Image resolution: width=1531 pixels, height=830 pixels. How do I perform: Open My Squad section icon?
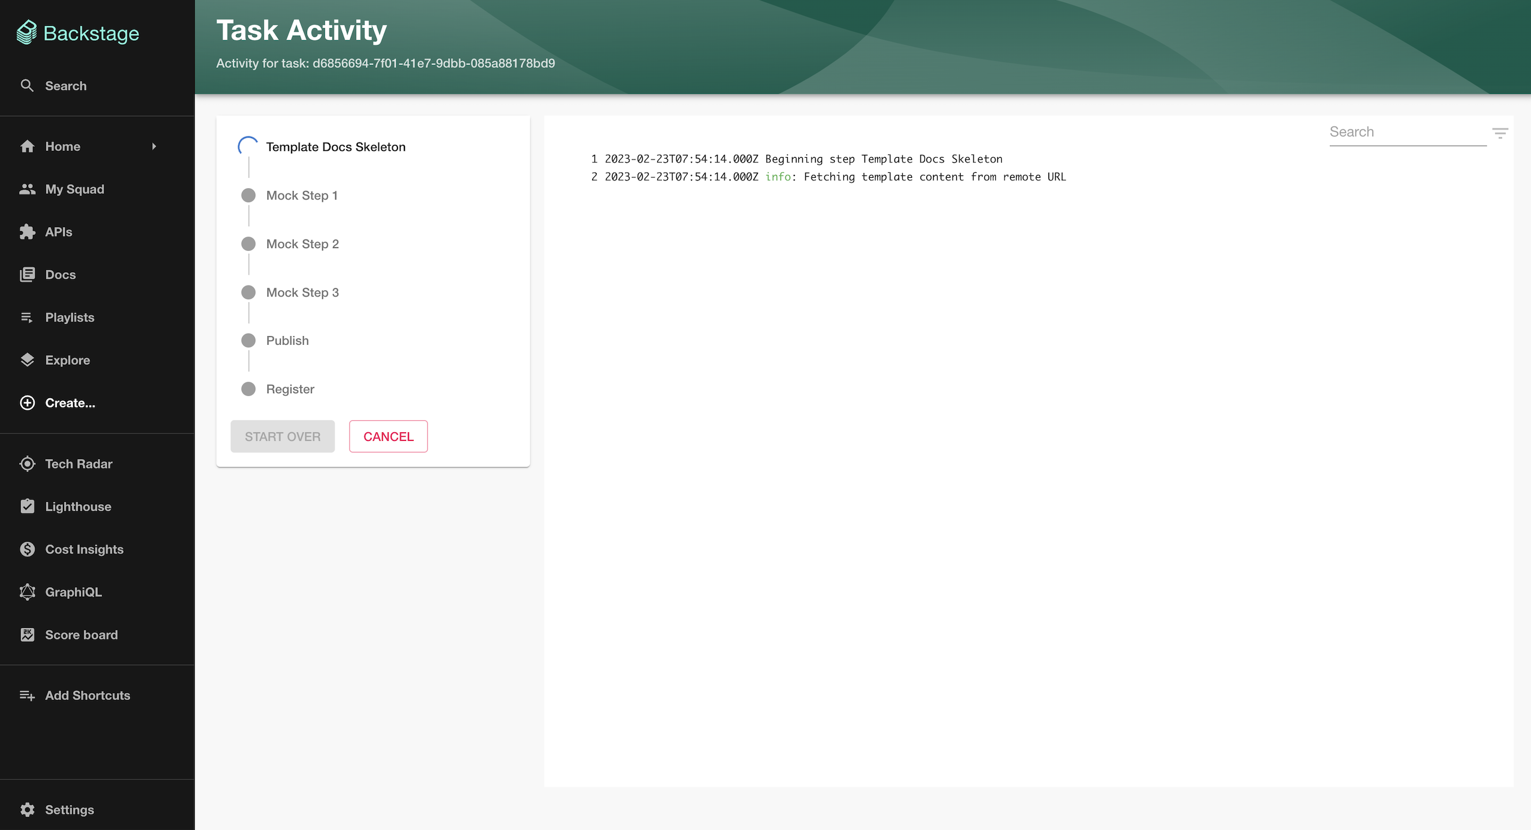pyautogui.click(x=29, y=189)
